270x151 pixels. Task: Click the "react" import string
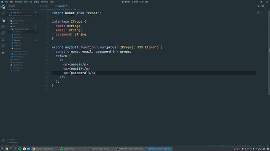click(x=93, y=13)
